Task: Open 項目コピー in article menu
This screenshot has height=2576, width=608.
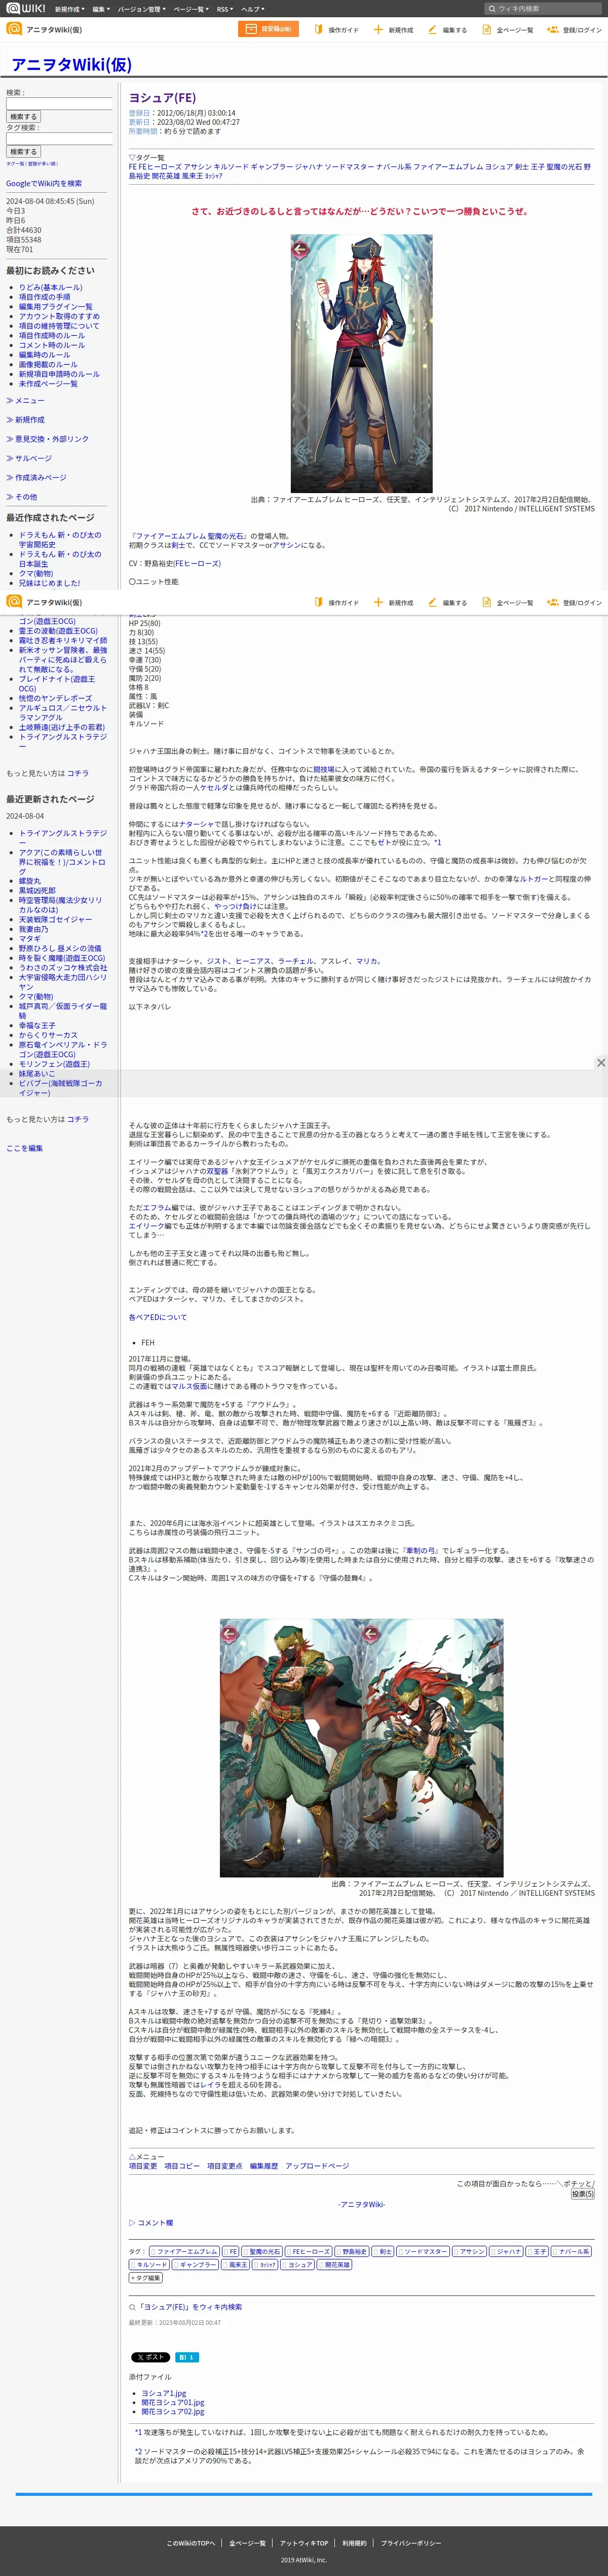Action: pyautogui.click(x=182, y=2165)
